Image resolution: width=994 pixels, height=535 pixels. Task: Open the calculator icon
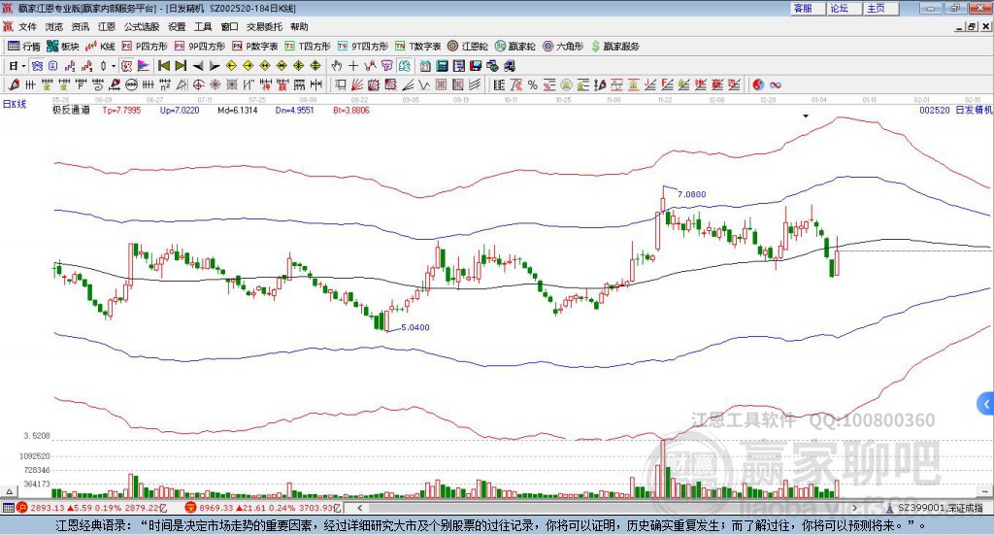442,66
